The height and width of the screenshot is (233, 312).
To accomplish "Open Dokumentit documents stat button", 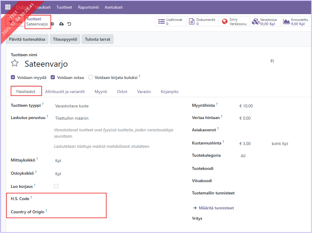I will pos(202,22).
